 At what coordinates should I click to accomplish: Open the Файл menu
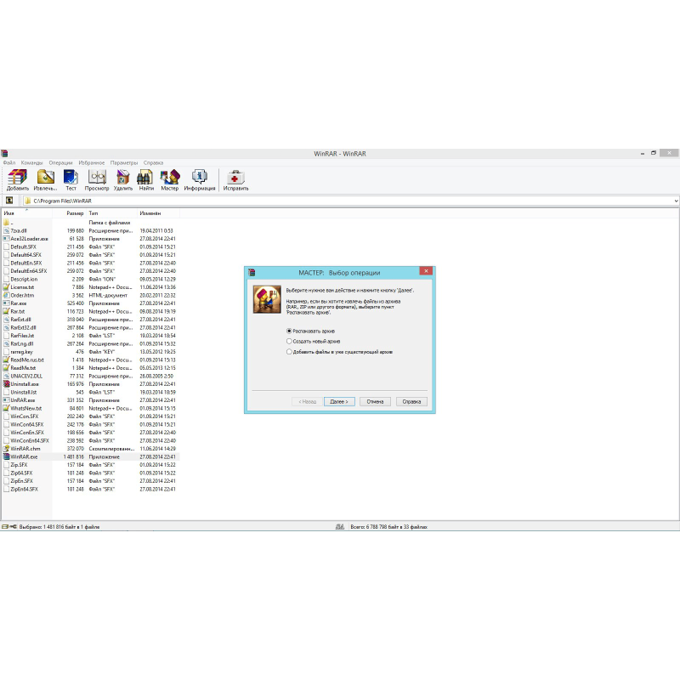click(x=9, y=161)
